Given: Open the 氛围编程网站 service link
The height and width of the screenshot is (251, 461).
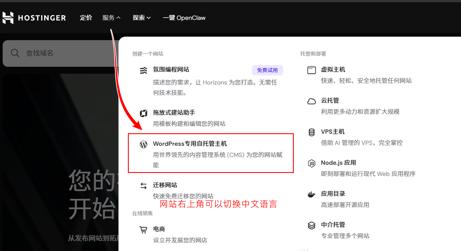Looking at the screenshot, I should 171,69.
